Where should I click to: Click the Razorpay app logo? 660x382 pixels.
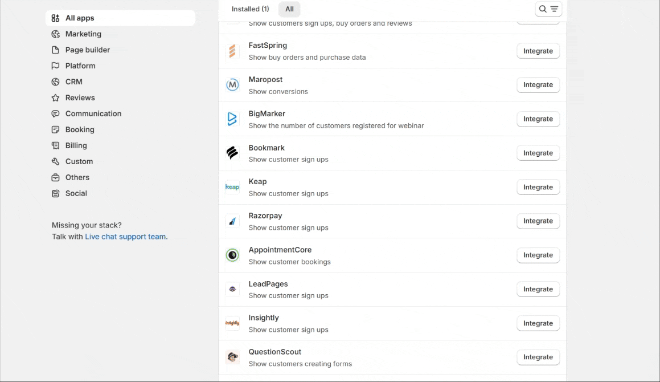click(x=232, y=221)
